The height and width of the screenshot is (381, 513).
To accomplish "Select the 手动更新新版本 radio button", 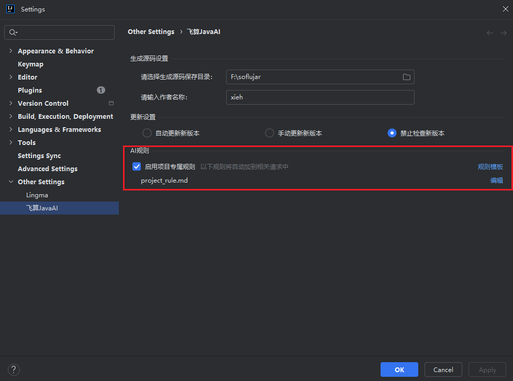I will click(x=269, y=133).
